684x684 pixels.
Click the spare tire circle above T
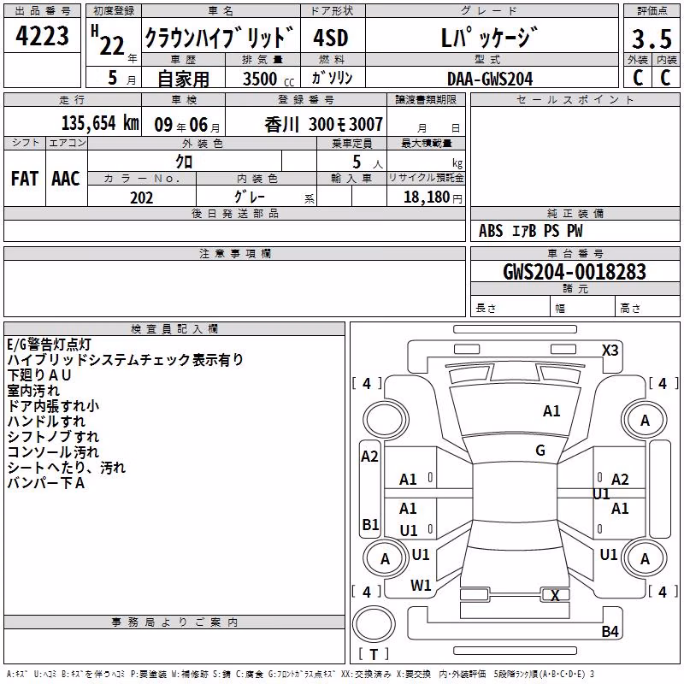point(374,624)
